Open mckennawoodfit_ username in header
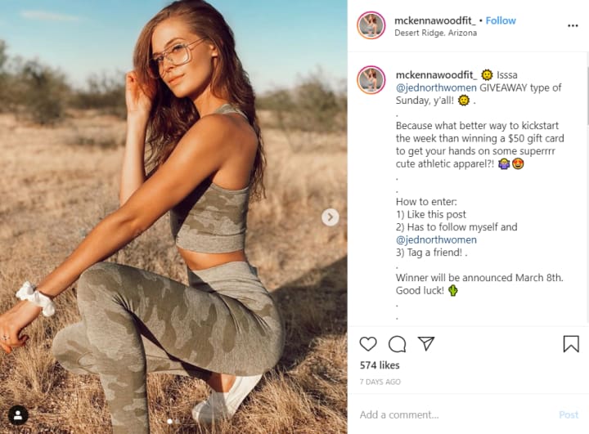This screenshot has height=434, width=589. (435, 20)
